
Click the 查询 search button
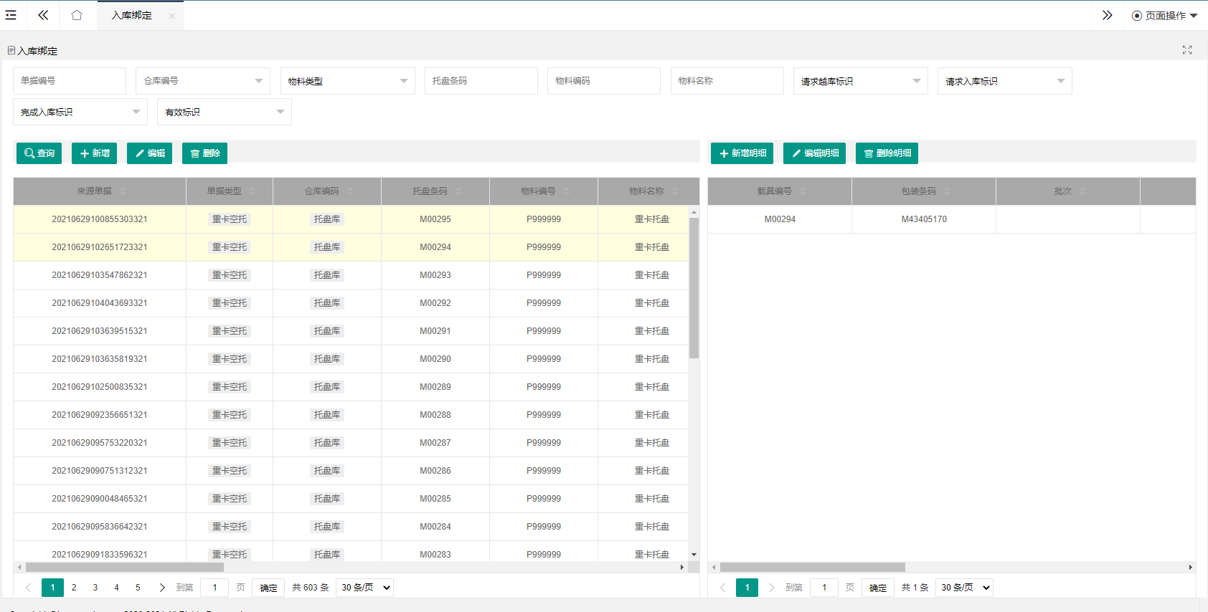(x=39, y=153)
